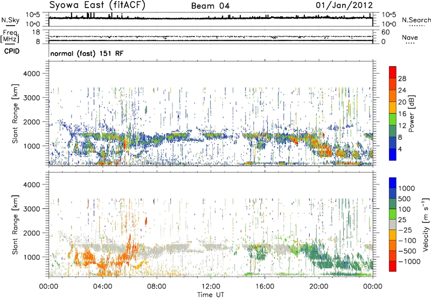Click the '-500' label on Velocity color bar

point(407,251)
